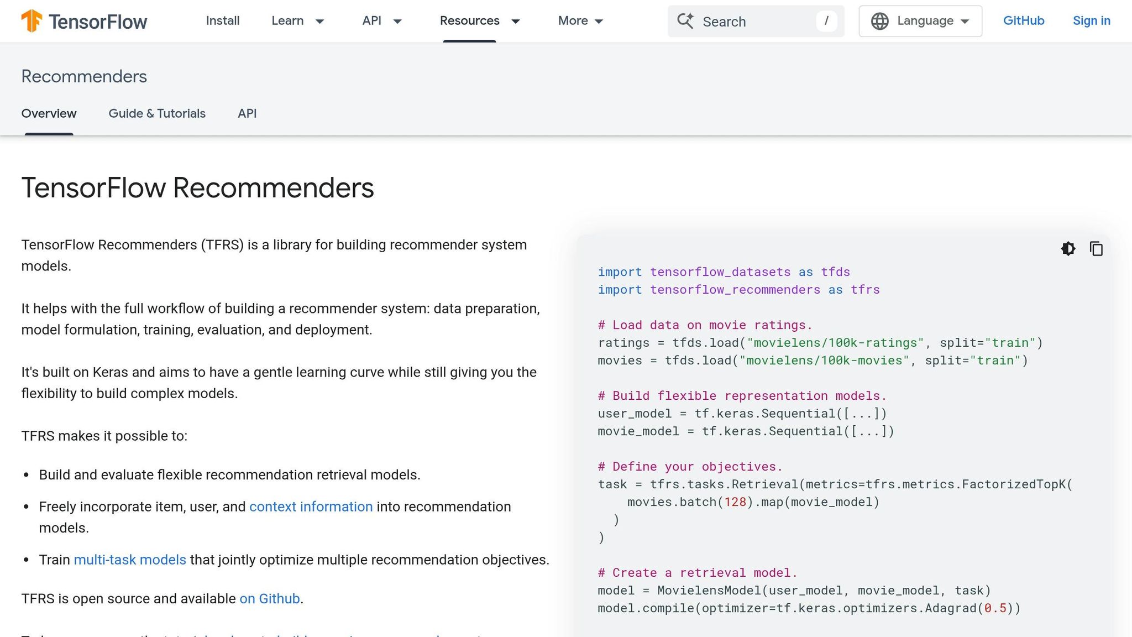Click the TensorFlow logo icon

click(32, 21)
